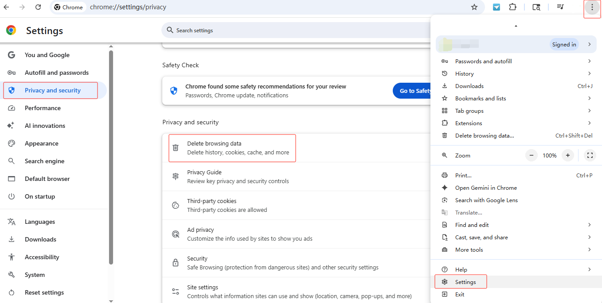Increase zoom with the plus control

click(568, 155)
